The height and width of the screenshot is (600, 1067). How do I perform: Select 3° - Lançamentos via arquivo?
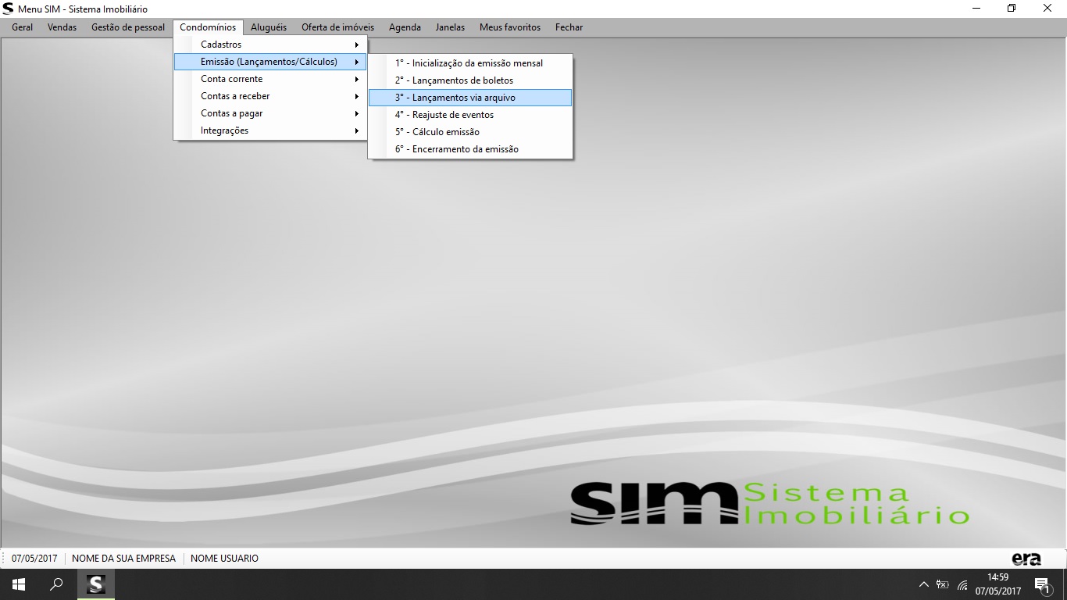coord(470,98)
